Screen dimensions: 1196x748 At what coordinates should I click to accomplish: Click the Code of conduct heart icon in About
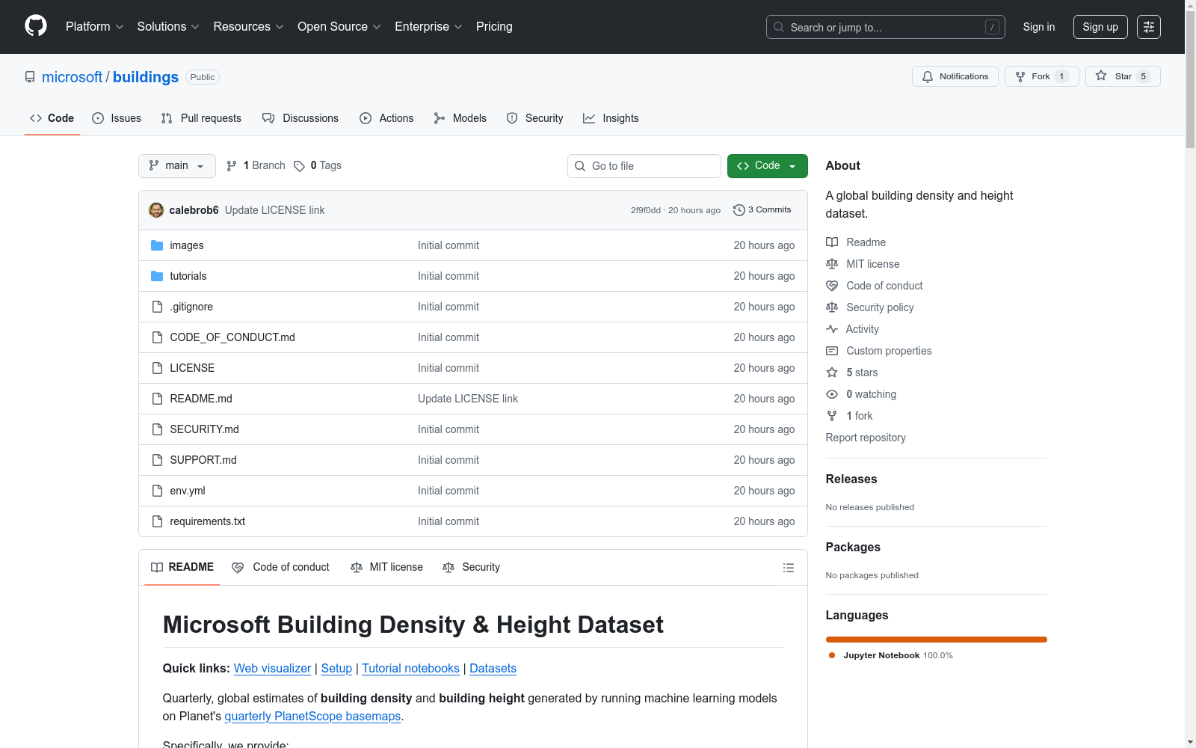tap(832, 286)
